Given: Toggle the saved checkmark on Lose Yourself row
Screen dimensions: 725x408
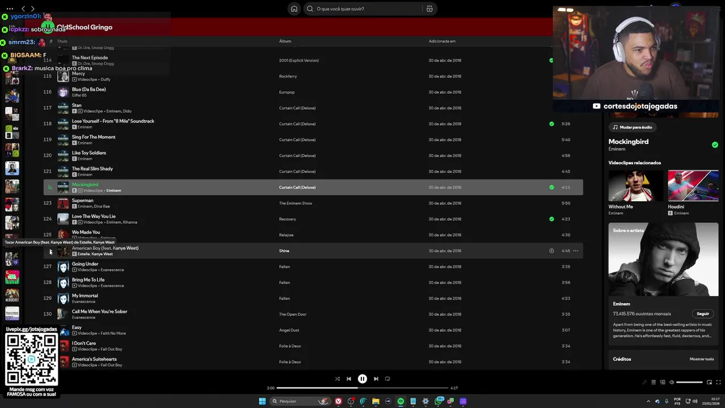Looking at the screenshot, I should coord(551,124).
